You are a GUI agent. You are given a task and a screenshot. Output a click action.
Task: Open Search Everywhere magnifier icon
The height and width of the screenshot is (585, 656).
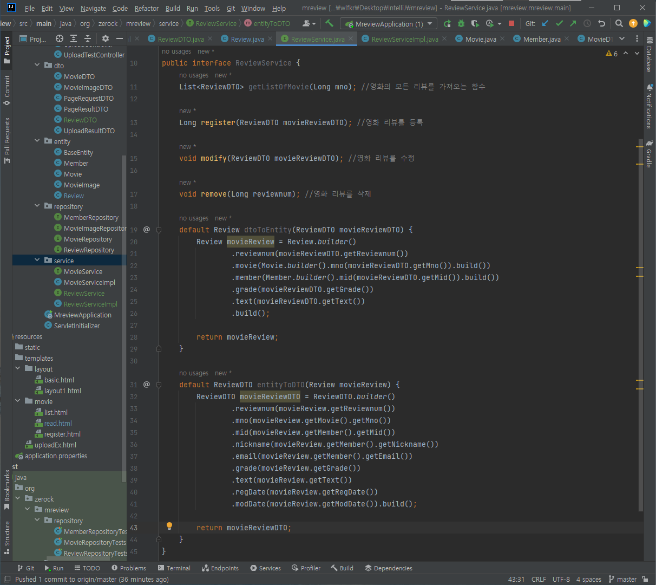pyautogui.click(x=619, y=23)
